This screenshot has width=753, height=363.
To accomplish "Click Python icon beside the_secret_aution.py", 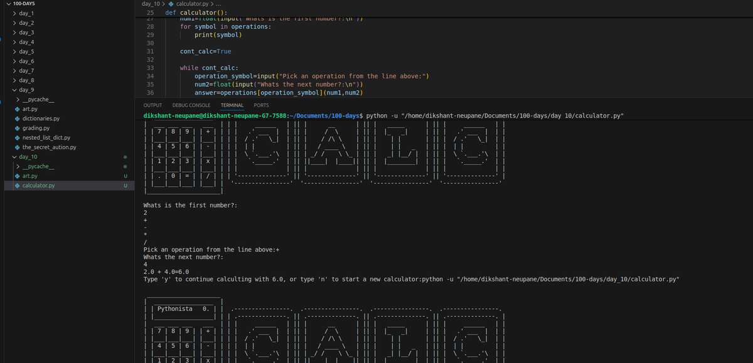I will (x=18, y=147).
